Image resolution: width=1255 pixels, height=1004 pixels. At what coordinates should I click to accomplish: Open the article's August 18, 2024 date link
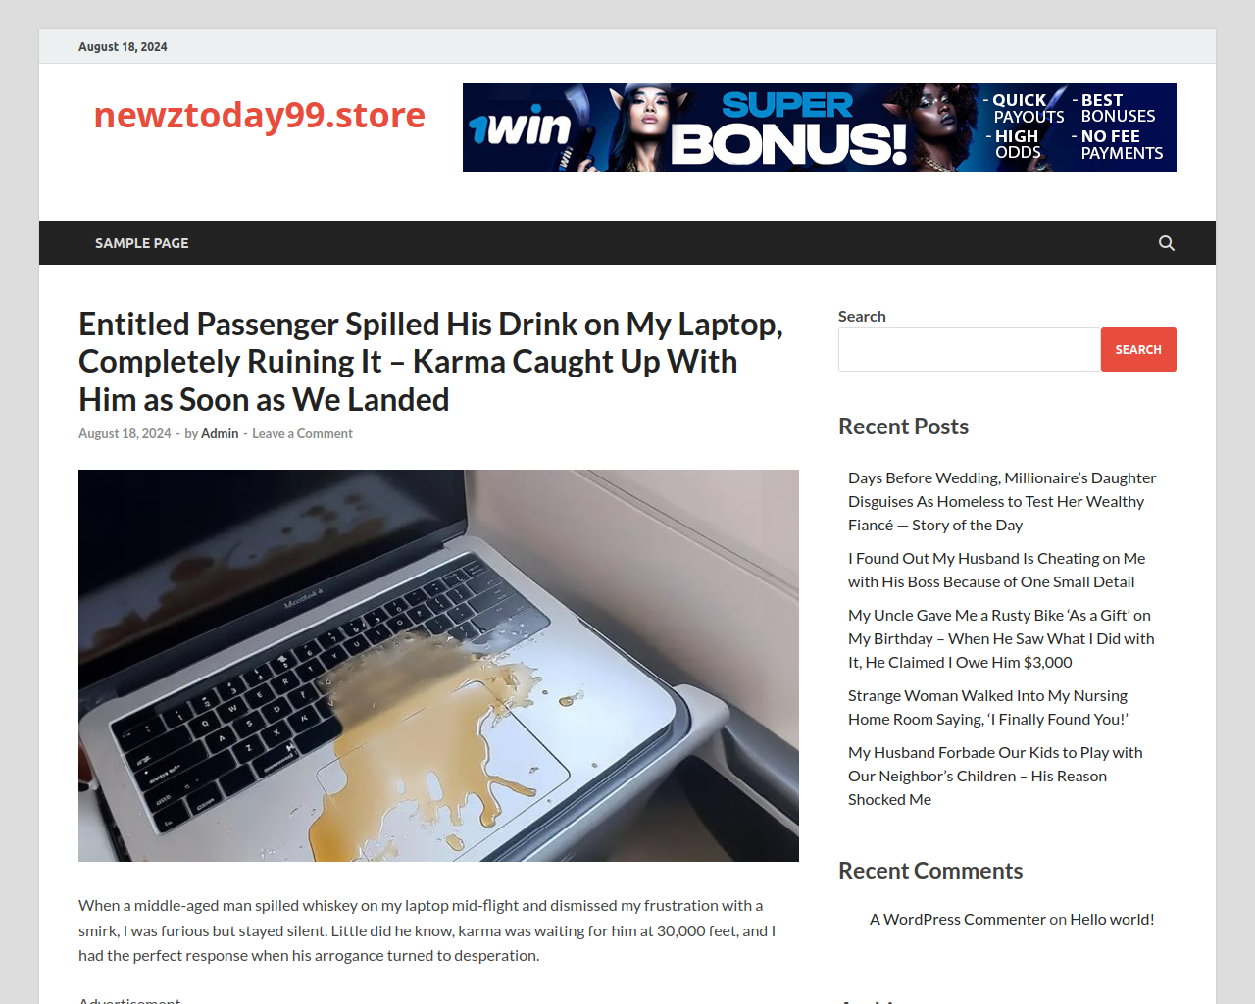(125, 433)
